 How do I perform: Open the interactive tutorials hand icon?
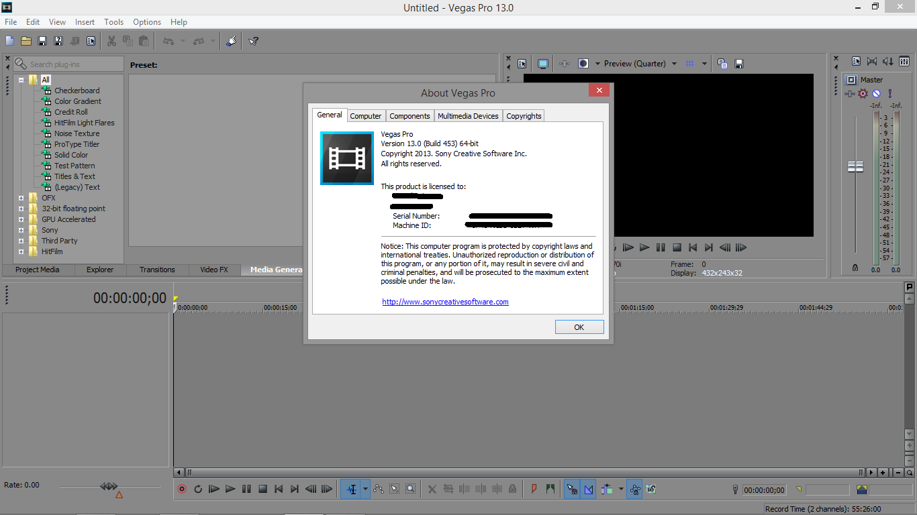click(231, 41)
